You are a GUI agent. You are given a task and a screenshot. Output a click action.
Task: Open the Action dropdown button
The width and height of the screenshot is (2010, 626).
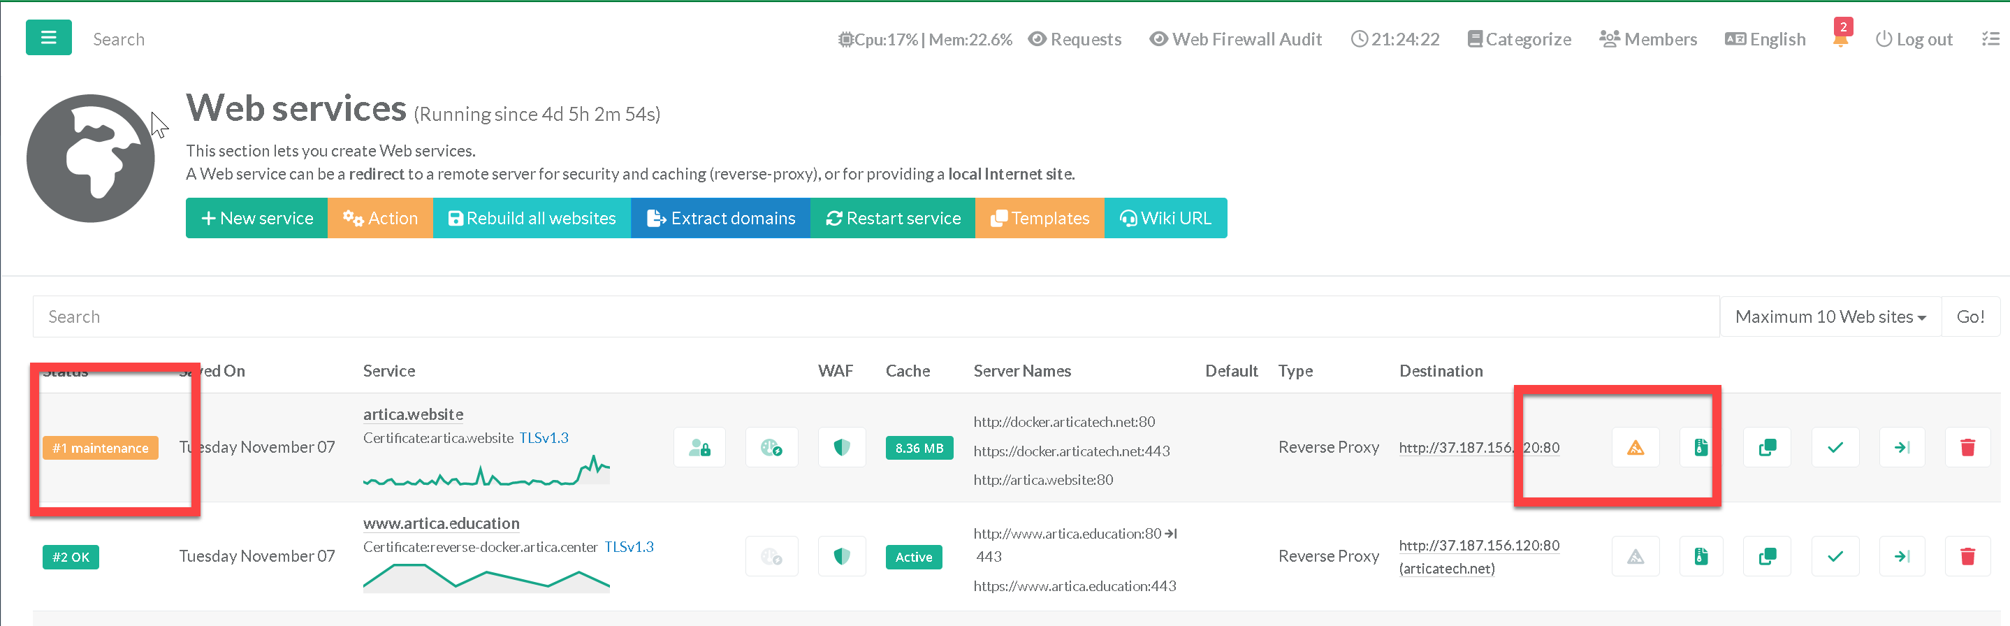pyautogui.click(x=380, y=219)
